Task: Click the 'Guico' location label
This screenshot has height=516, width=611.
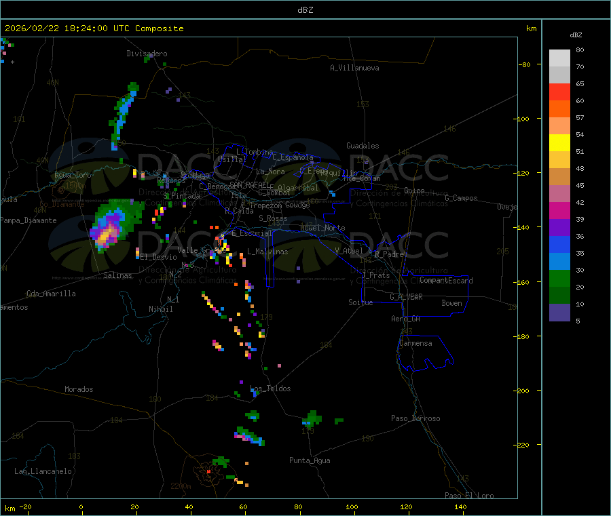Action: pyautogui.click(x=414, y=191)
